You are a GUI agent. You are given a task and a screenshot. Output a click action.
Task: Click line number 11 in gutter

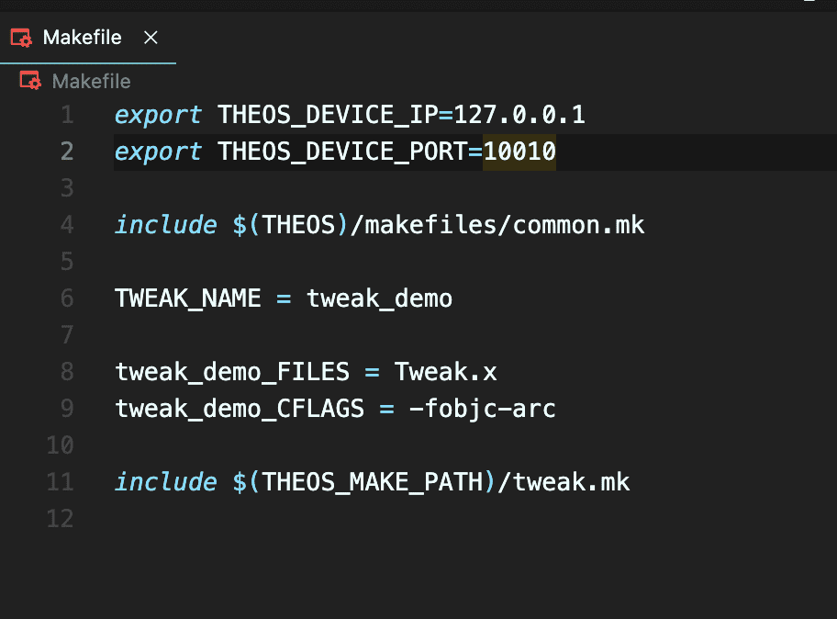point(60,482)
